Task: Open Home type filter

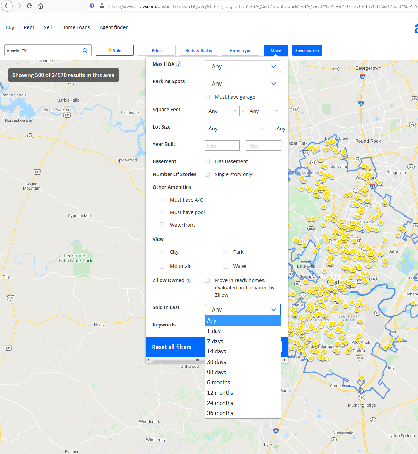Action: [240, 50]
